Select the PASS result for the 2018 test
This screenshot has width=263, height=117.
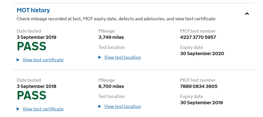(32, 96)
